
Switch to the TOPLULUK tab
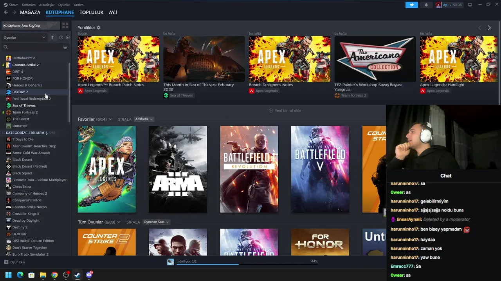92,12
